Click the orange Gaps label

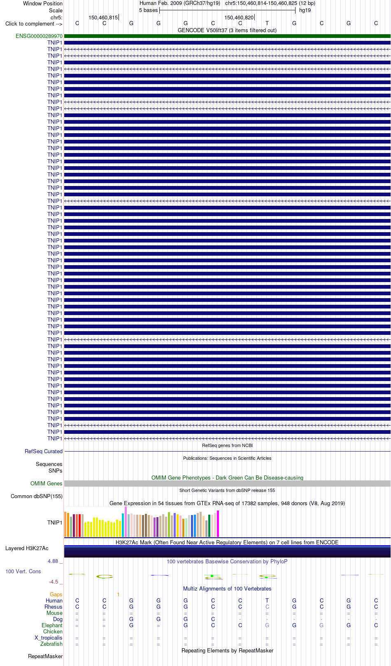tap(56, 594)
